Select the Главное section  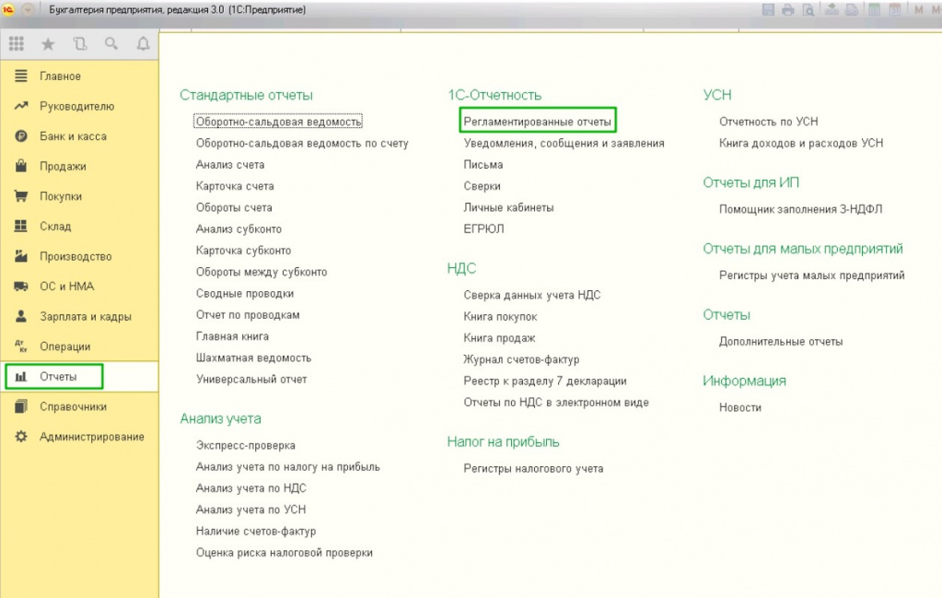tap(60, 76)
